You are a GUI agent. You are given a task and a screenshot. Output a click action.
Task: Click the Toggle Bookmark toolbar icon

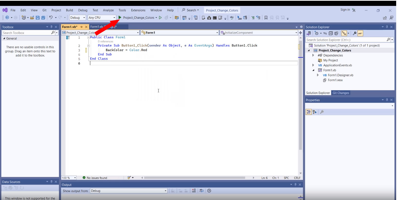(266, 18)
